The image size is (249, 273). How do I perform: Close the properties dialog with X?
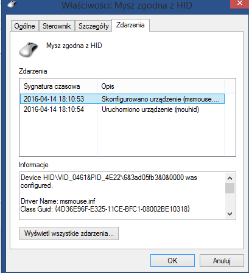[239, 4]
